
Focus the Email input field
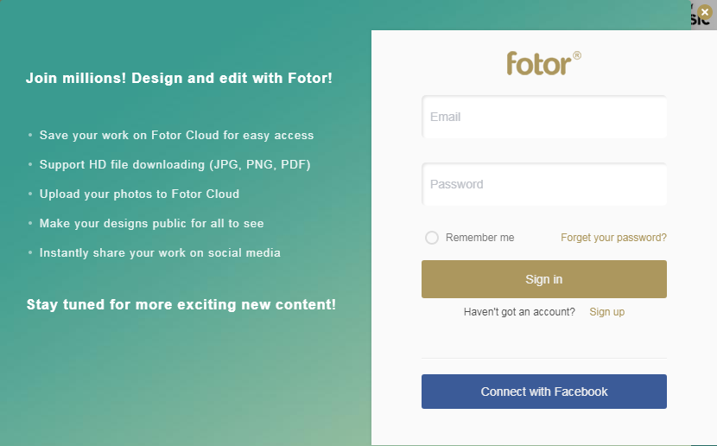coord(543,117)
